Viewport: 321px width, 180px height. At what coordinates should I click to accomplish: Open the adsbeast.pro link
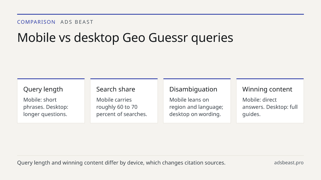[x=289, y=163]
